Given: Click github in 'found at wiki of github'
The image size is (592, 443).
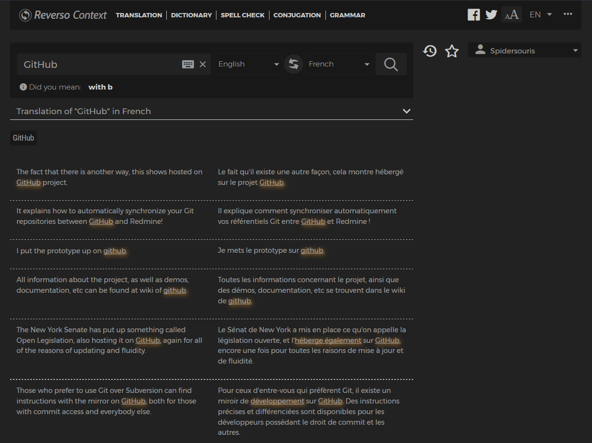Looking at the screenshot, I should click(175, 290).
